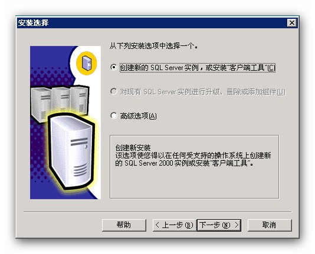Choose the 高级选项(A) radio circle
Image resolution: width=315 pixels, height=254 pixels.
click(x=114, y=116)
